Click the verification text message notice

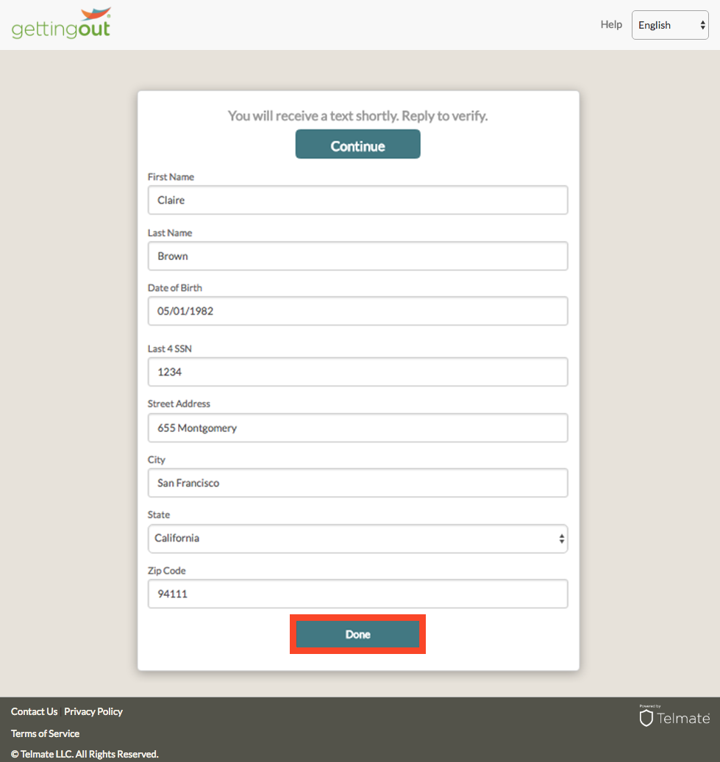357,115
